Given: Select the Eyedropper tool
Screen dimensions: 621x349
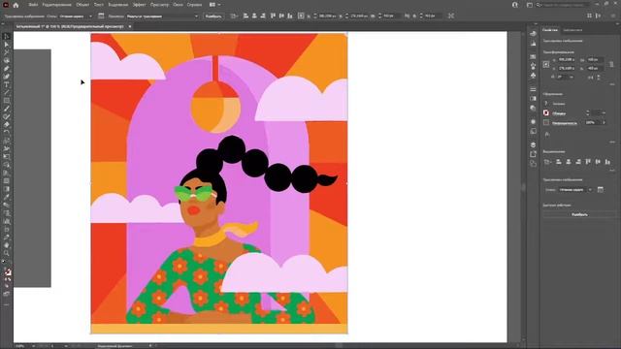Looking at the screenshot, I should [7, 197].
